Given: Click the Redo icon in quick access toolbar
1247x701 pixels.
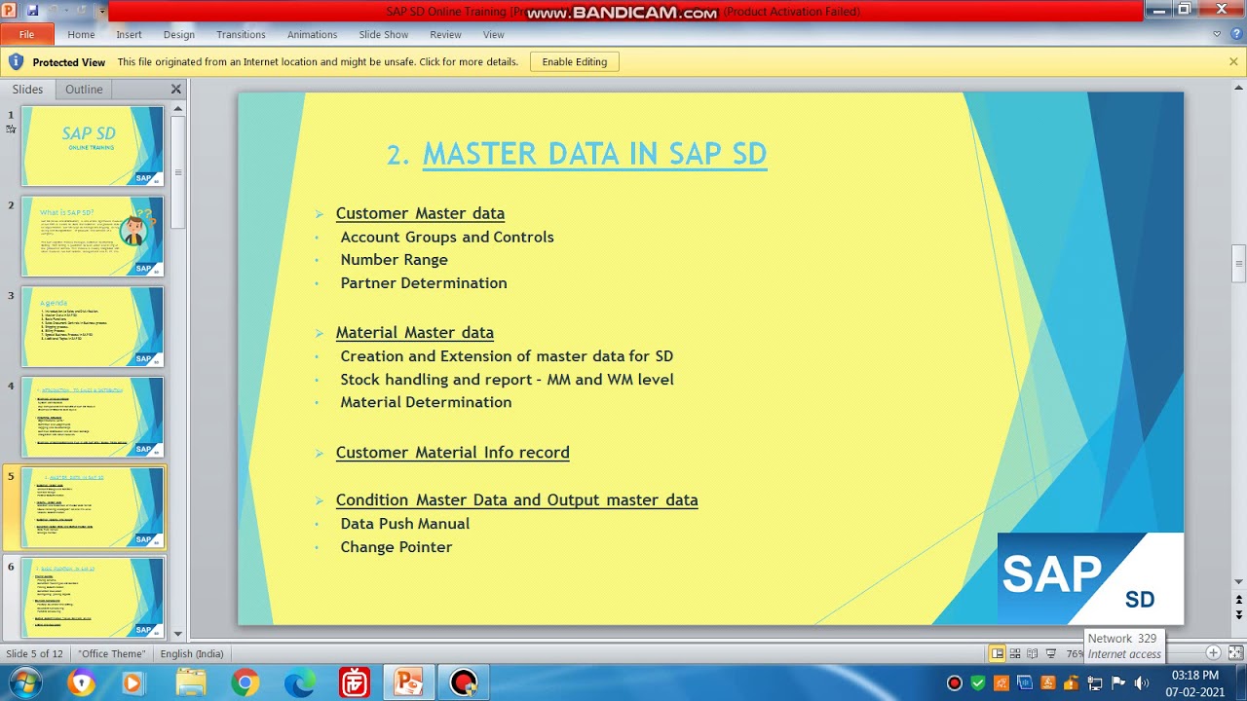Looking at the screenshot, I should coord(82,11).
